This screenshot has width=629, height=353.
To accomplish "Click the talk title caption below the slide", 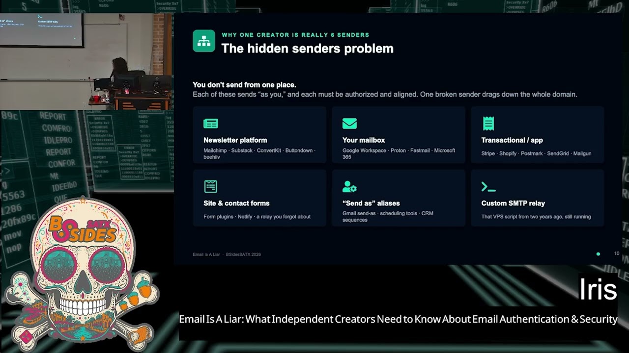I will pyautogui.click(x=398, y=319).
